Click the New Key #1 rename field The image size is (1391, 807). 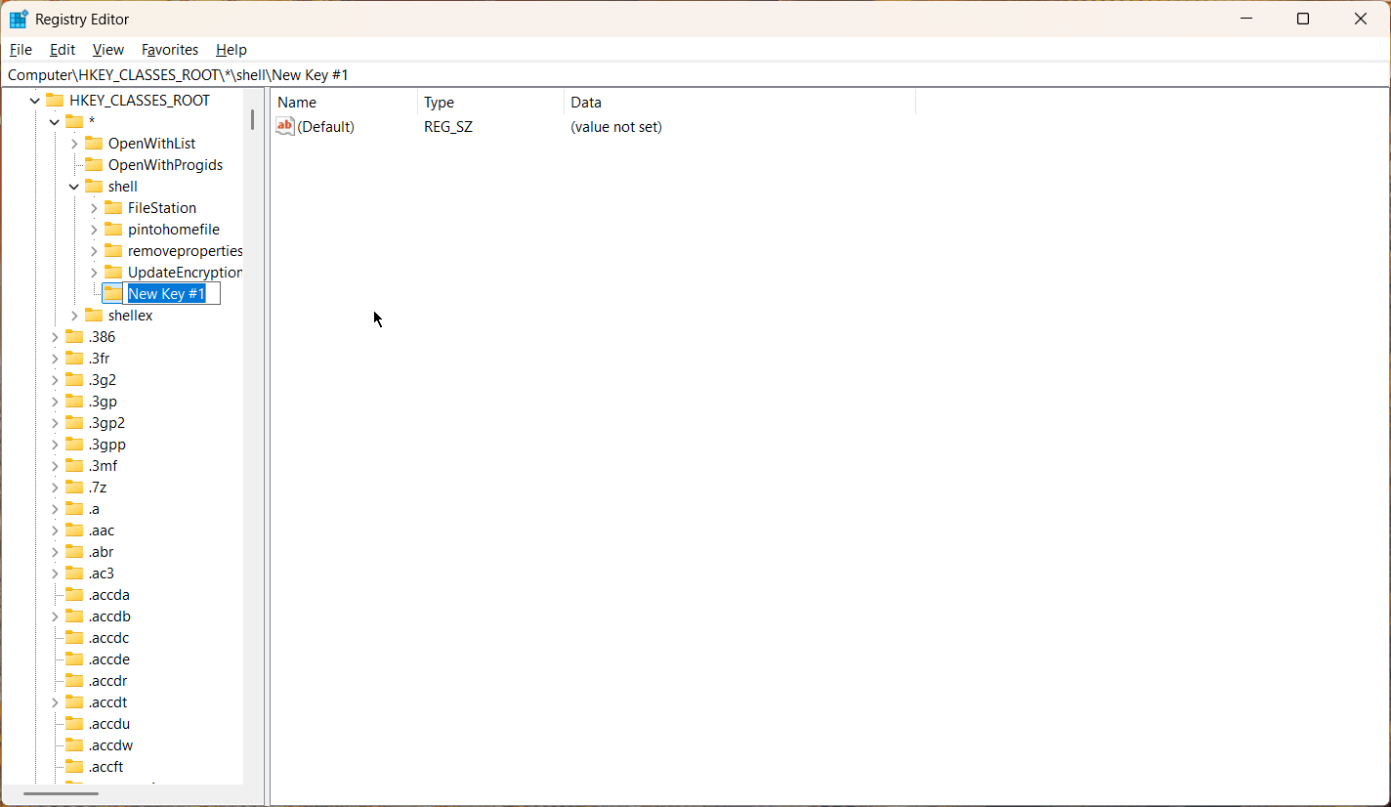pos(172,293)
